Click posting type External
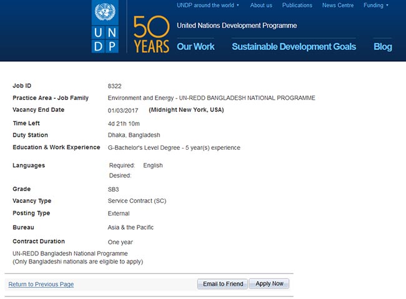Image resolution: width=406 pixels, height=299 pixels. pos(119,213)
